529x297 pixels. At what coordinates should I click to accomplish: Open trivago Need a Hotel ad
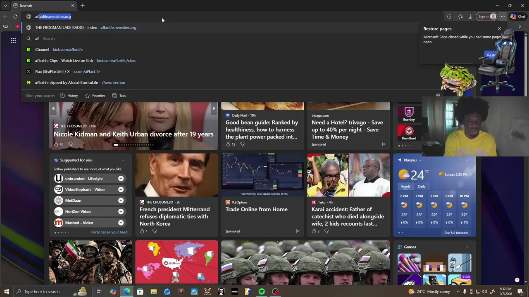347,130
